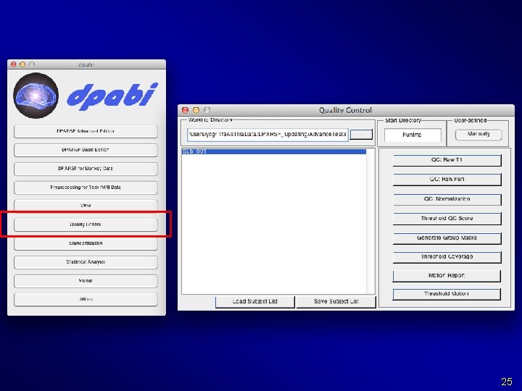Close the Quality Control window
This screenshot has height=391, width=522.
[x=185, y=110]
